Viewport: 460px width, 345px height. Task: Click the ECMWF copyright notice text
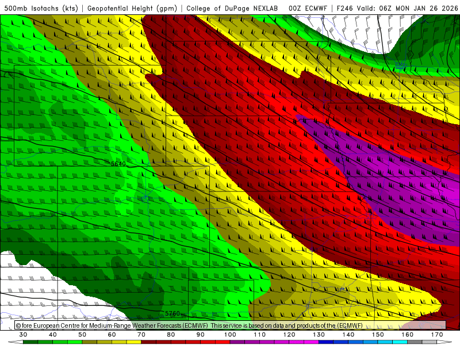pyautogui.click(x=189, y=325)
